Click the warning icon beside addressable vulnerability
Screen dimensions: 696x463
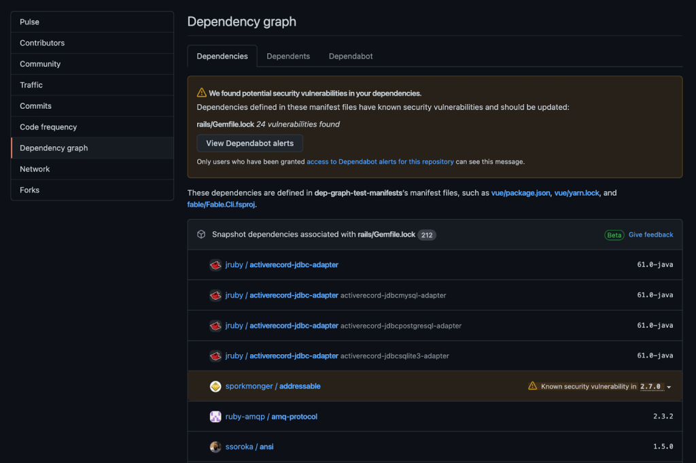pos(532,386)
